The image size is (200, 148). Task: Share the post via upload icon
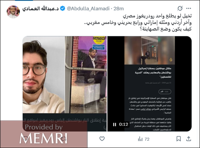pos(188,139)
